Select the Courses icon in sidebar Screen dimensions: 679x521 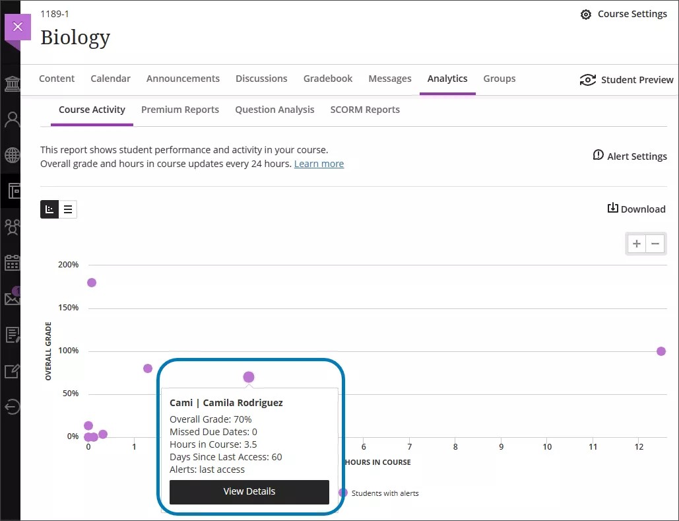point(12,191)
